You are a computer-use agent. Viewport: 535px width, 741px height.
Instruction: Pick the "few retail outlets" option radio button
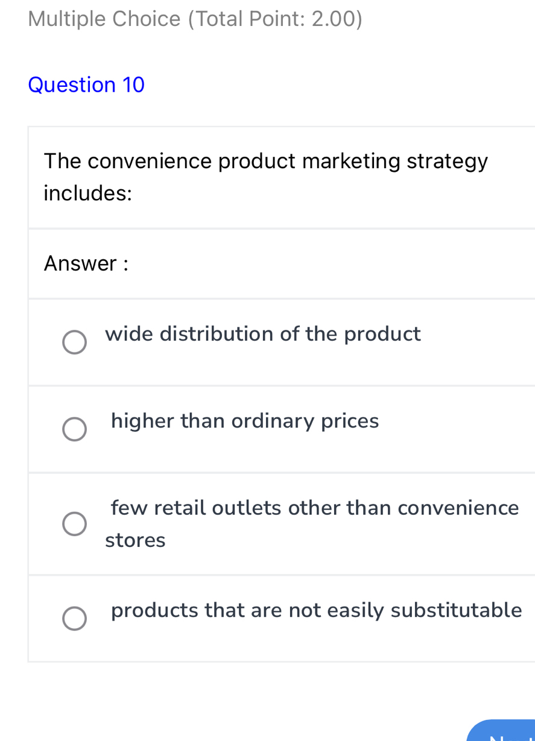[75, 523]
